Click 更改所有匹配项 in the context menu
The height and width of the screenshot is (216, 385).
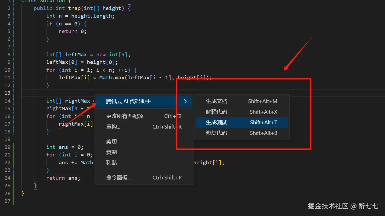tap(144, 116)
